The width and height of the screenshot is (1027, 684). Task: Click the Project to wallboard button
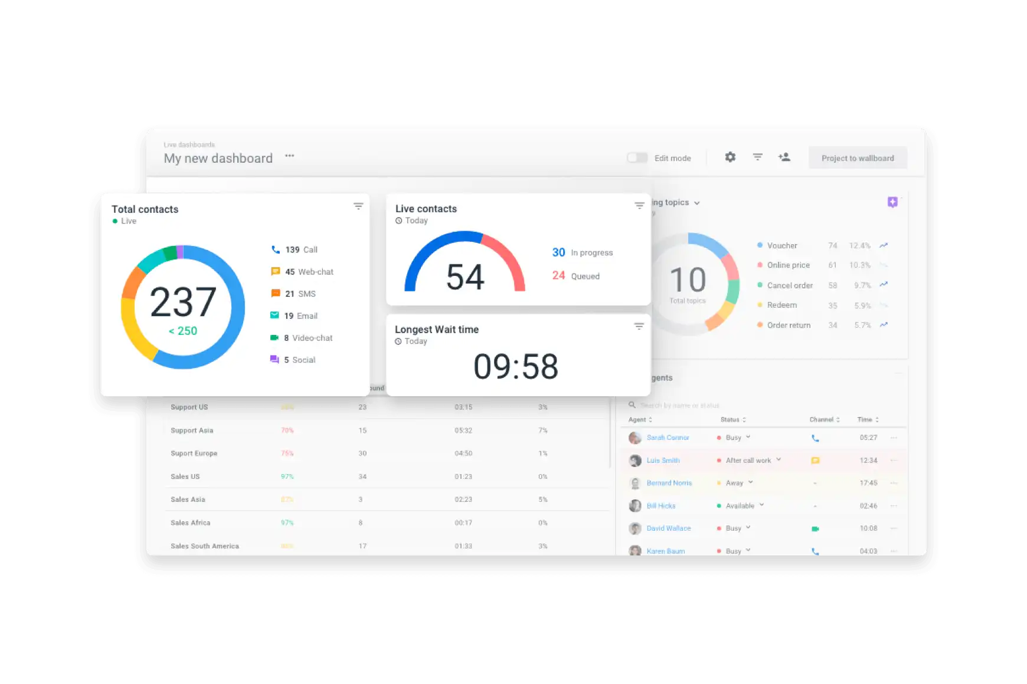tap(858, 158)
